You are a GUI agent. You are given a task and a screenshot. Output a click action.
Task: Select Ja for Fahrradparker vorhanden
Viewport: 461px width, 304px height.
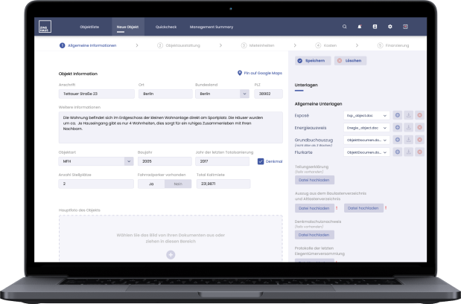pos(151,184)
